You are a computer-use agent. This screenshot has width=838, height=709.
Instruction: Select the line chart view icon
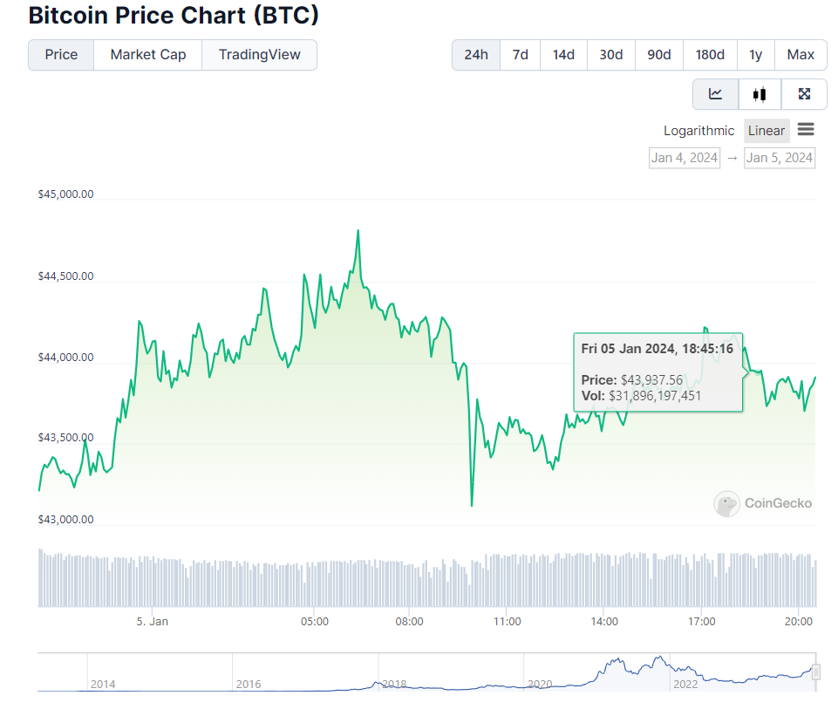click(715, 93)
